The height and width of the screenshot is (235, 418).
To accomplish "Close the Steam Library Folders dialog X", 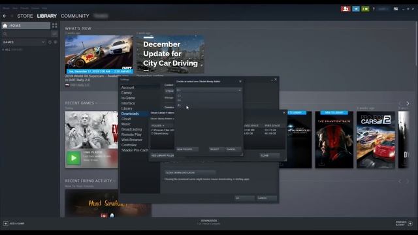I will (x=284, y=112).
